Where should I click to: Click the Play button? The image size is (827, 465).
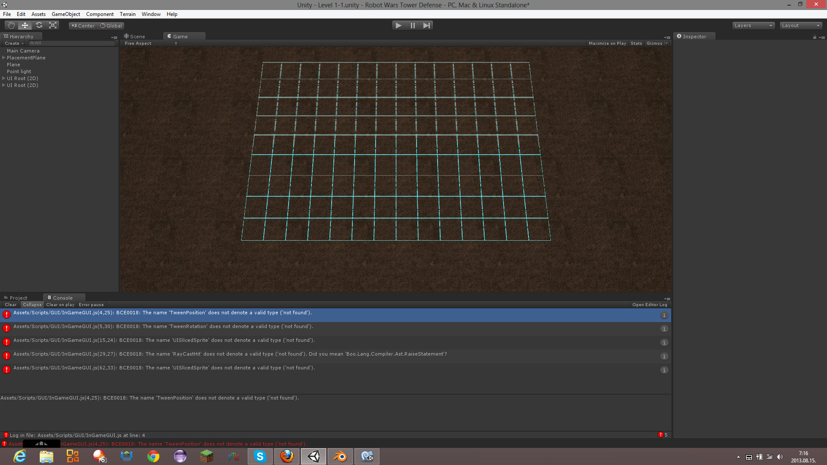(398, 25)
